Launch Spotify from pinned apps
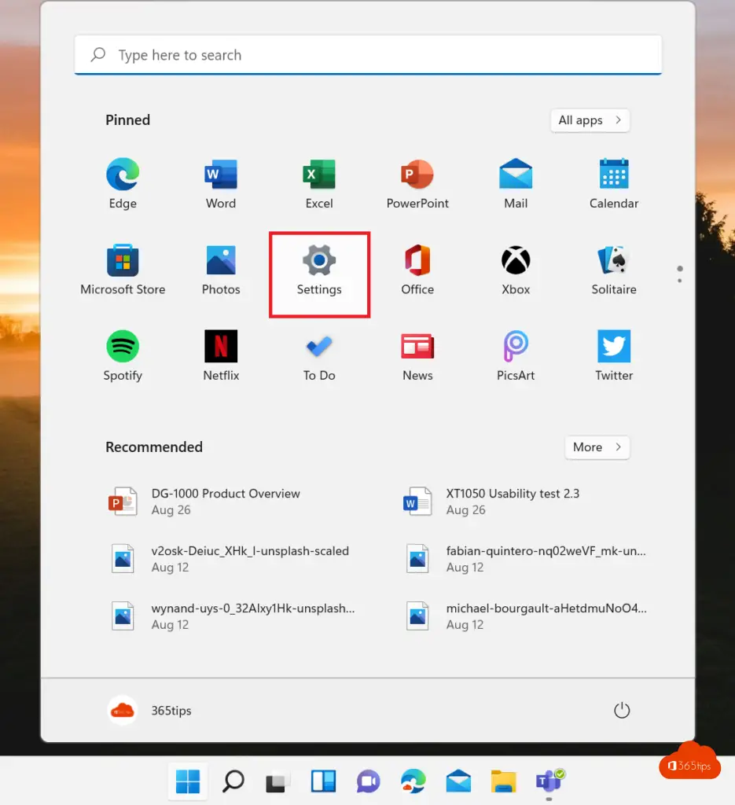This screenshot has height=805, width=735. [x=123, y=355]
